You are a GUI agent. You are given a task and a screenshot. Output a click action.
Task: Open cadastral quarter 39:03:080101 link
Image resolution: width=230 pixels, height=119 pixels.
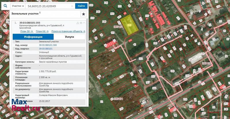coord(45,49)
